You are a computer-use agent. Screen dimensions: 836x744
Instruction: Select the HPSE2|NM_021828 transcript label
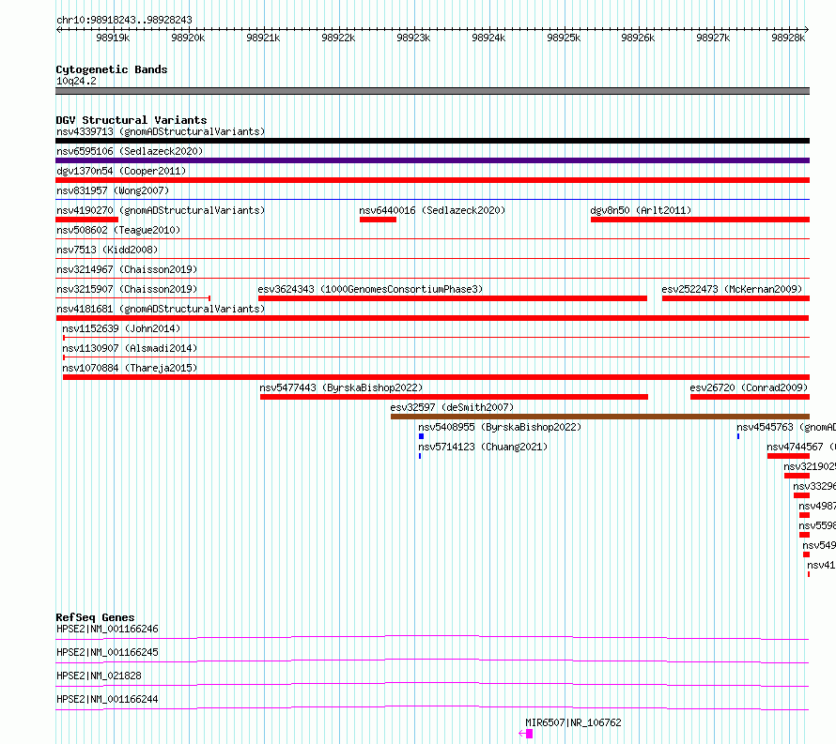(99, 676)
